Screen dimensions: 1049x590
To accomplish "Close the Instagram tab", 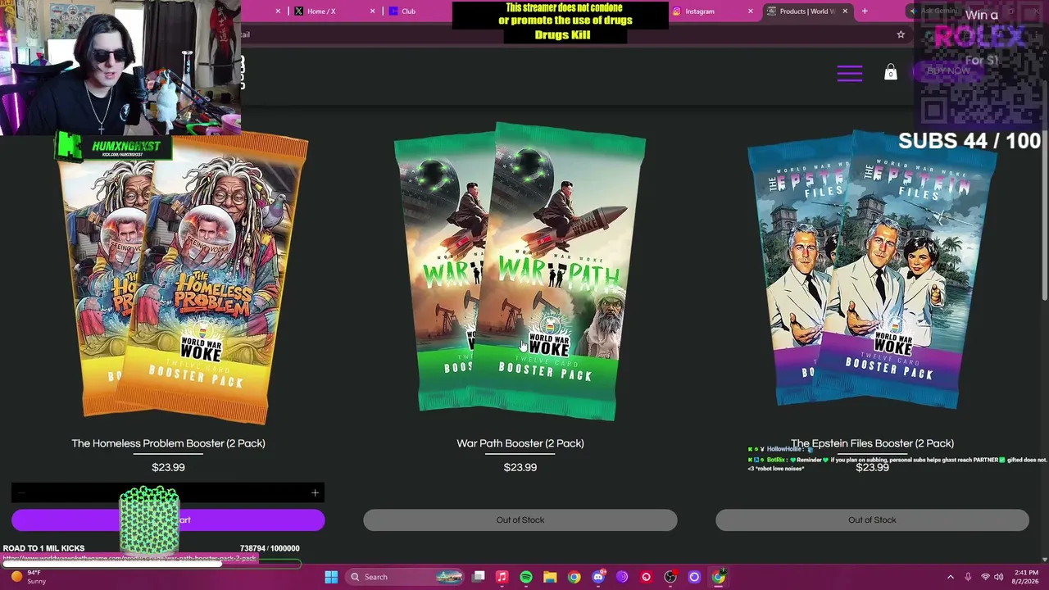I will coord(751,11).
